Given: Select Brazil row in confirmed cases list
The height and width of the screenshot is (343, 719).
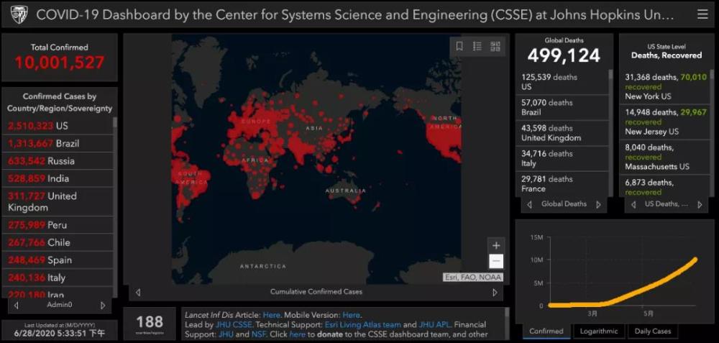Looking at the screenshot, I should pos(58,144).
